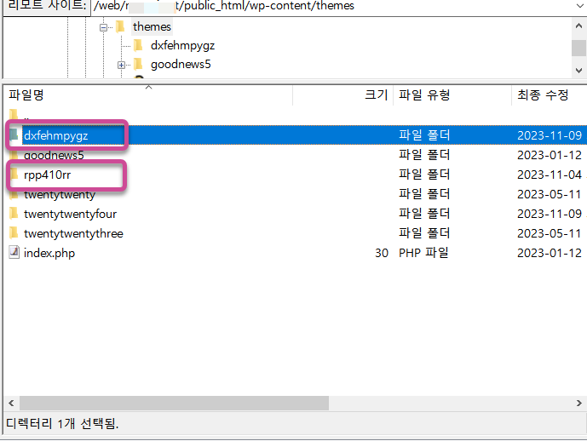Click folder icon of dxfehmpygz list row
The width and height of the screenshot is (587, 441).
point(14,135)
